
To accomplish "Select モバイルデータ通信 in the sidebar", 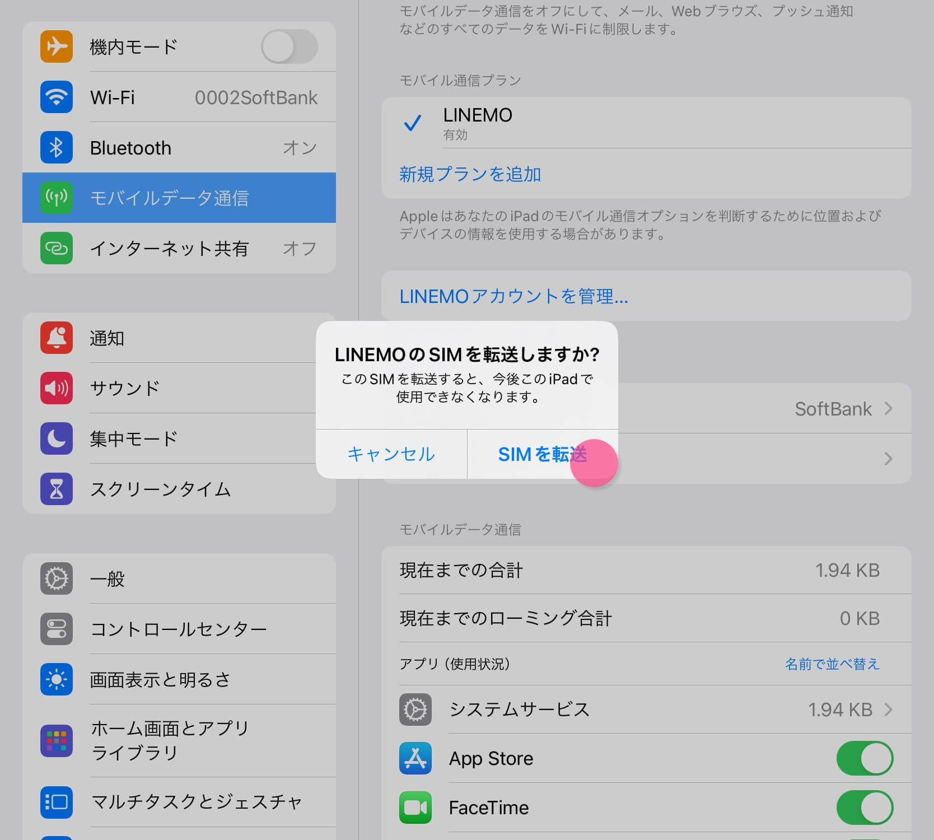I will [179, 198].
